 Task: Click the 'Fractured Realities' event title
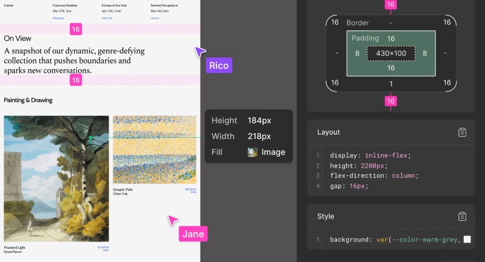click(x=65, y=5)
